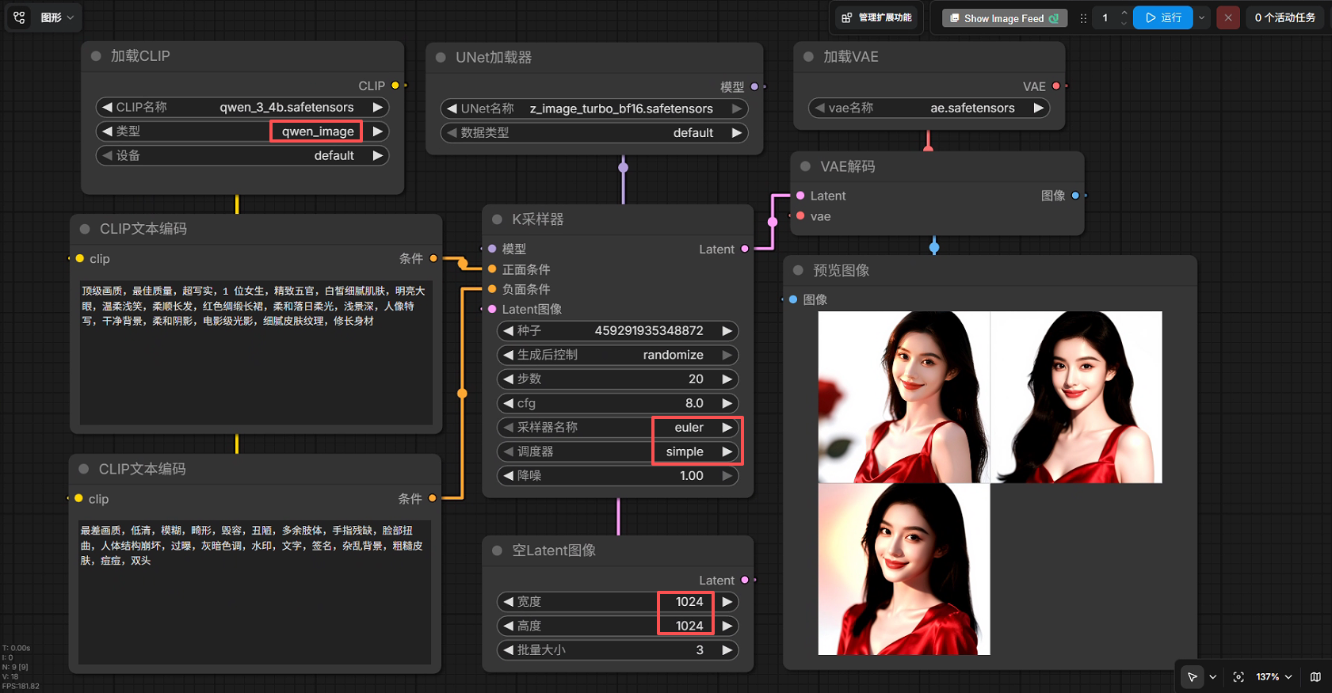
Task: Open the UNet data type default combo
Action: tap(594, 133)
